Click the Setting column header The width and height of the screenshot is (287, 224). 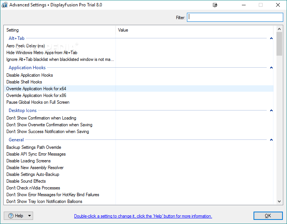click(x=60, y=30)
